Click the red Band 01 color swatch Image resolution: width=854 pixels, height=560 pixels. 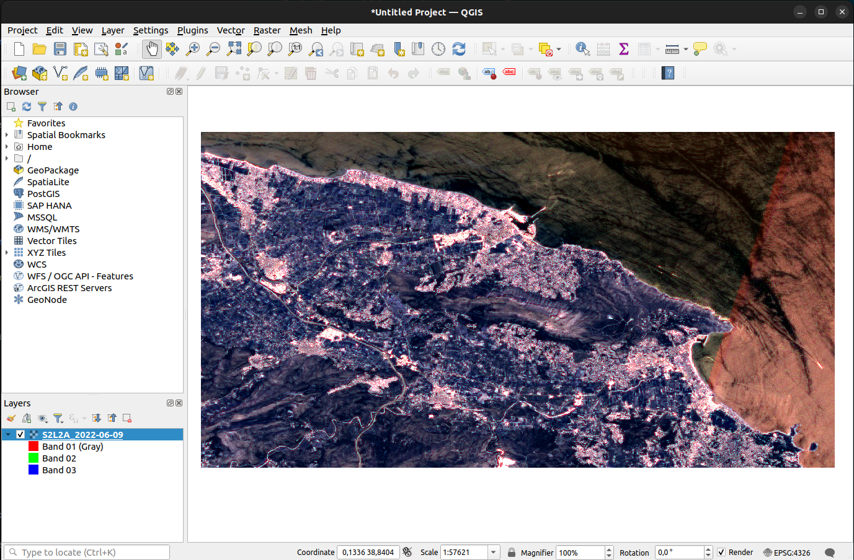tap(33, 447)
